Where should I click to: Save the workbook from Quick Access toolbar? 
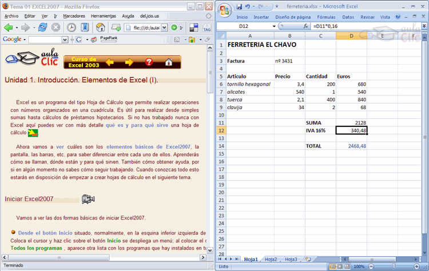pos(239,7)
